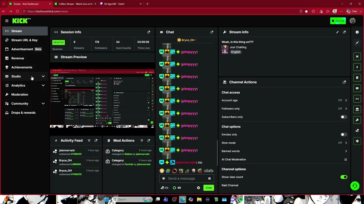Screen dimensions: 364x204
Task: Open Drops & rewards page
Action: [25, 113]
